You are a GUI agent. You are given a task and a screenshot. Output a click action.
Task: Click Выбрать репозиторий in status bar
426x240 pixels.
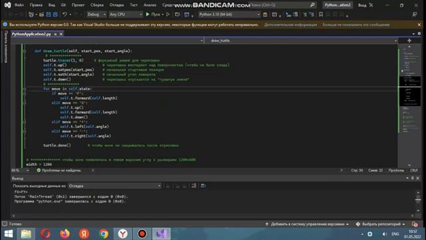point(380,224)
